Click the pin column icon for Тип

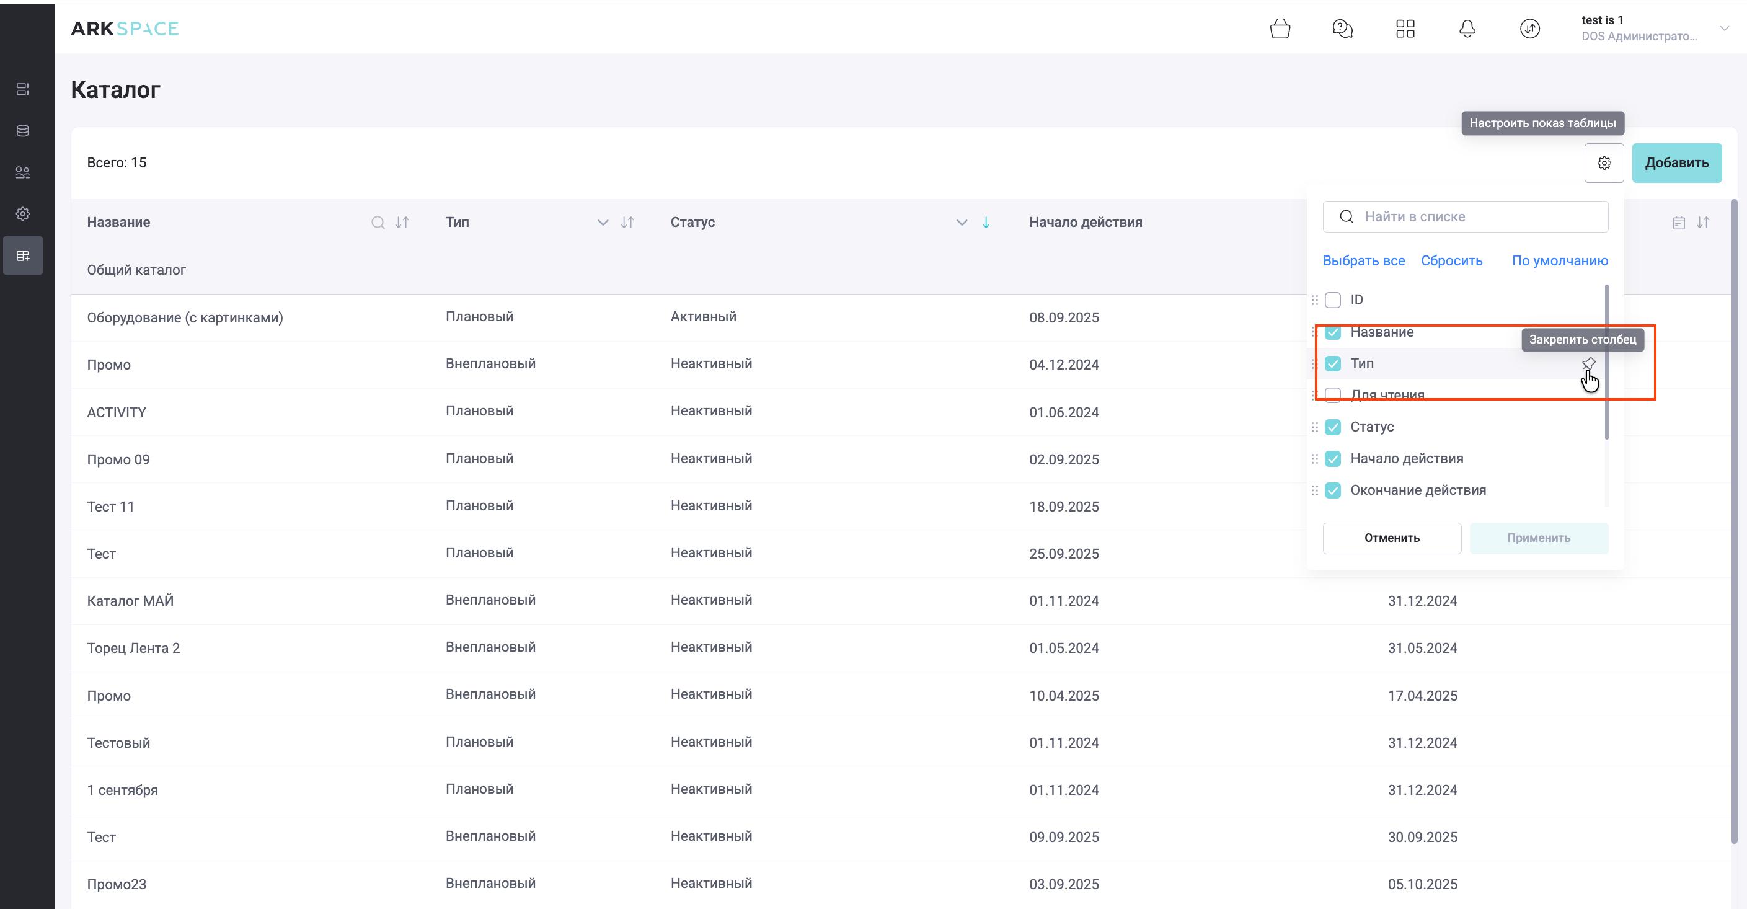[1588, 364]
